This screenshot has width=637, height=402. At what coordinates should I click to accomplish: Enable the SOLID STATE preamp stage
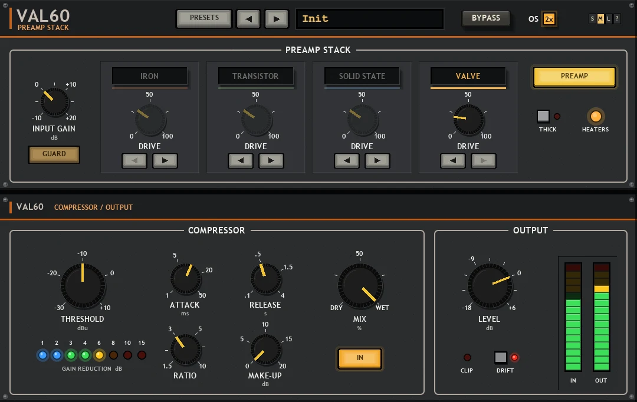click(x=362, y=77)
